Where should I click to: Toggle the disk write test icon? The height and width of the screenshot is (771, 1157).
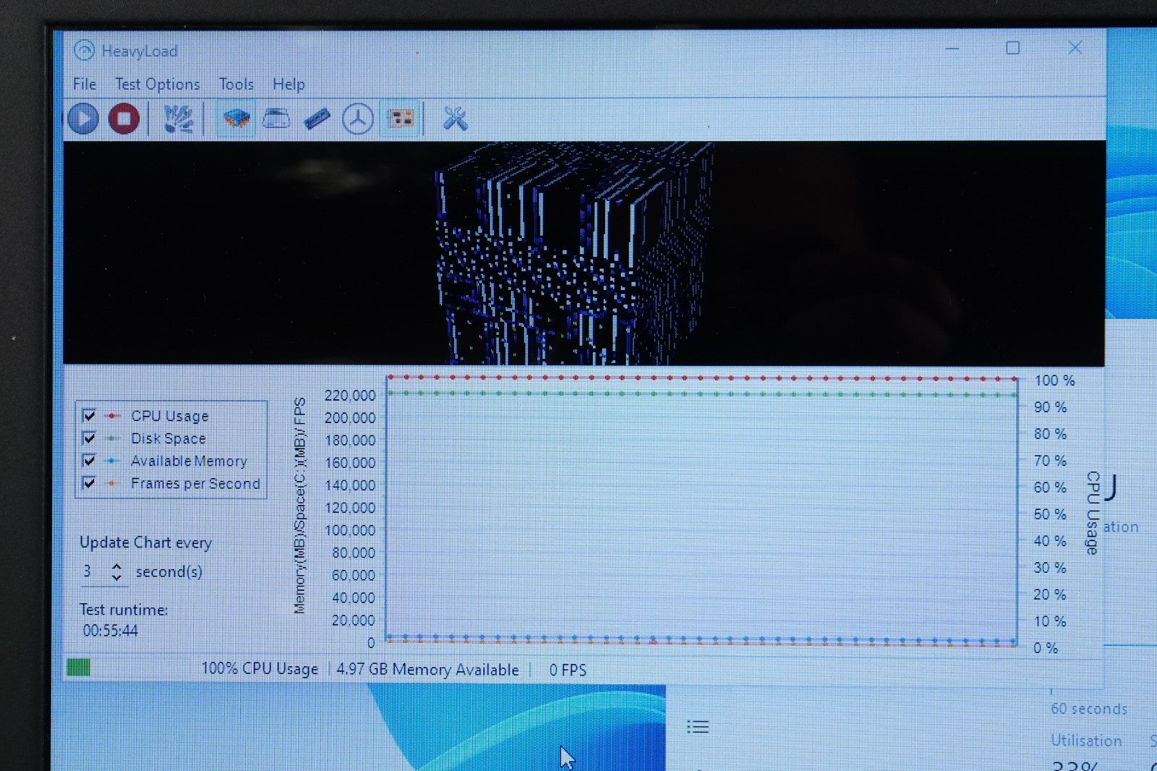tap(276, 119)
